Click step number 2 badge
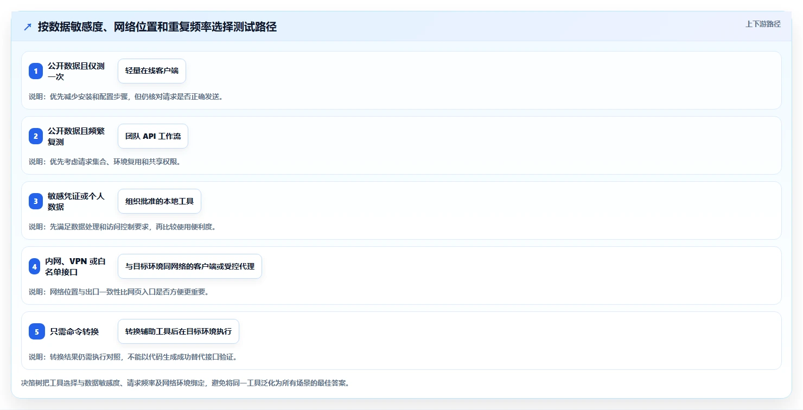This screenshot has width=803, height=410. click(x=36, y=136)
